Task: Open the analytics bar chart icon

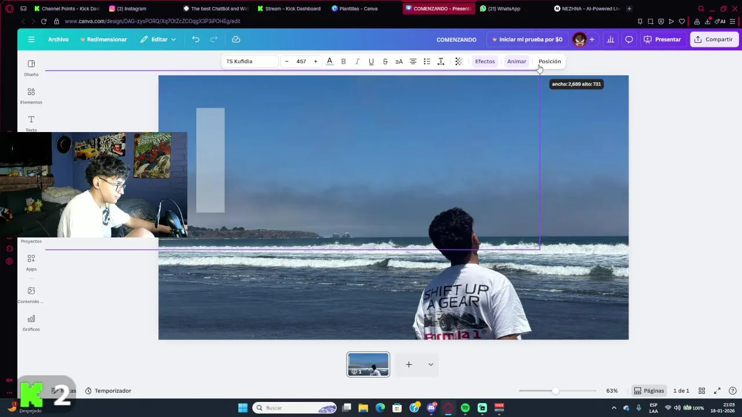Action: (610, 39)
